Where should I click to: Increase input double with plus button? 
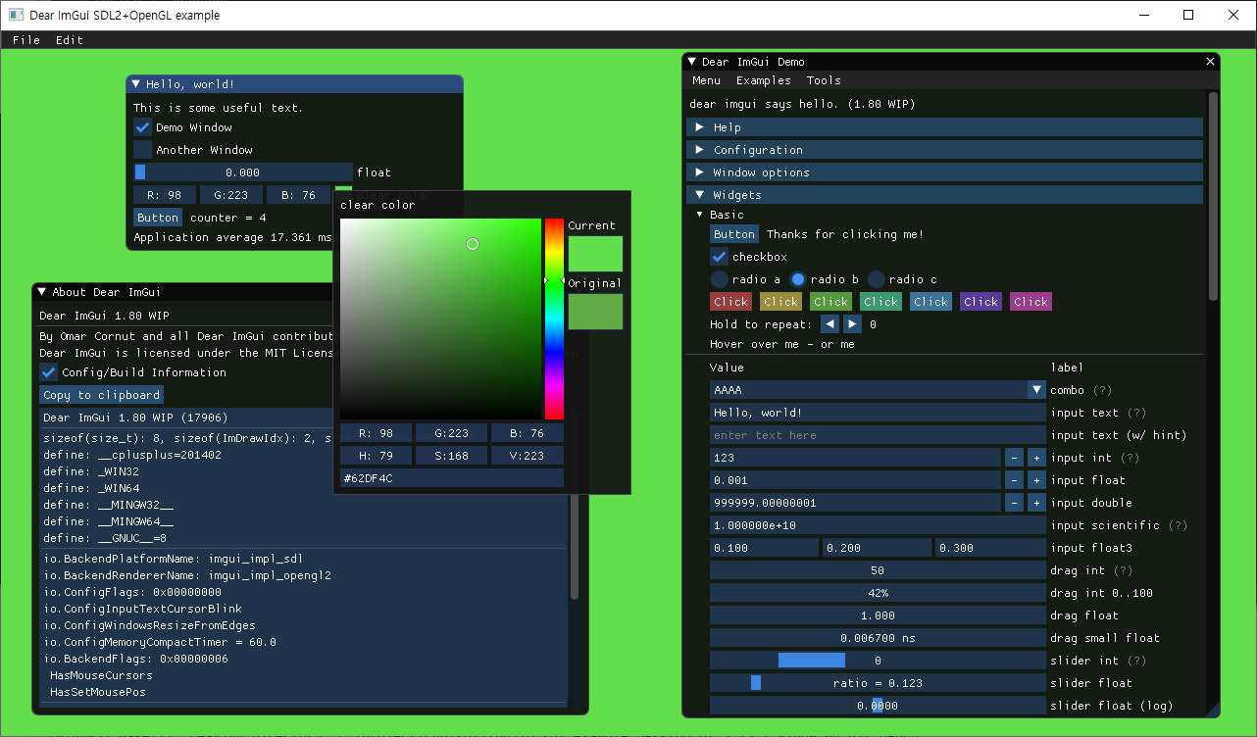coord(1036,503)
